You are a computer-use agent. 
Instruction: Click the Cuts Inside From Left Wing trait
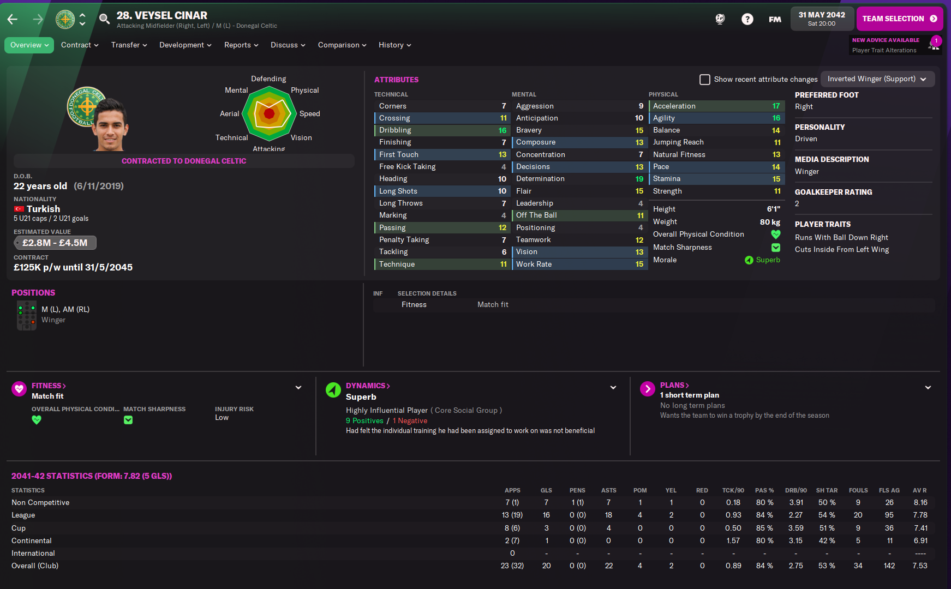[x=842, y=250]
